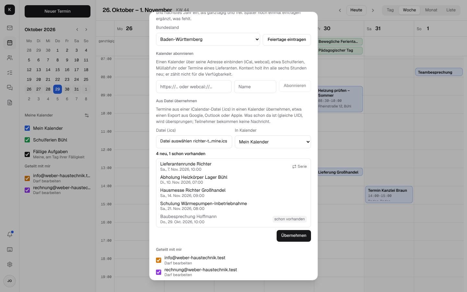The image size is (467, 292).
Task: Toggle the Schulferien Bühl checkbox
Action: coord(27,140)
